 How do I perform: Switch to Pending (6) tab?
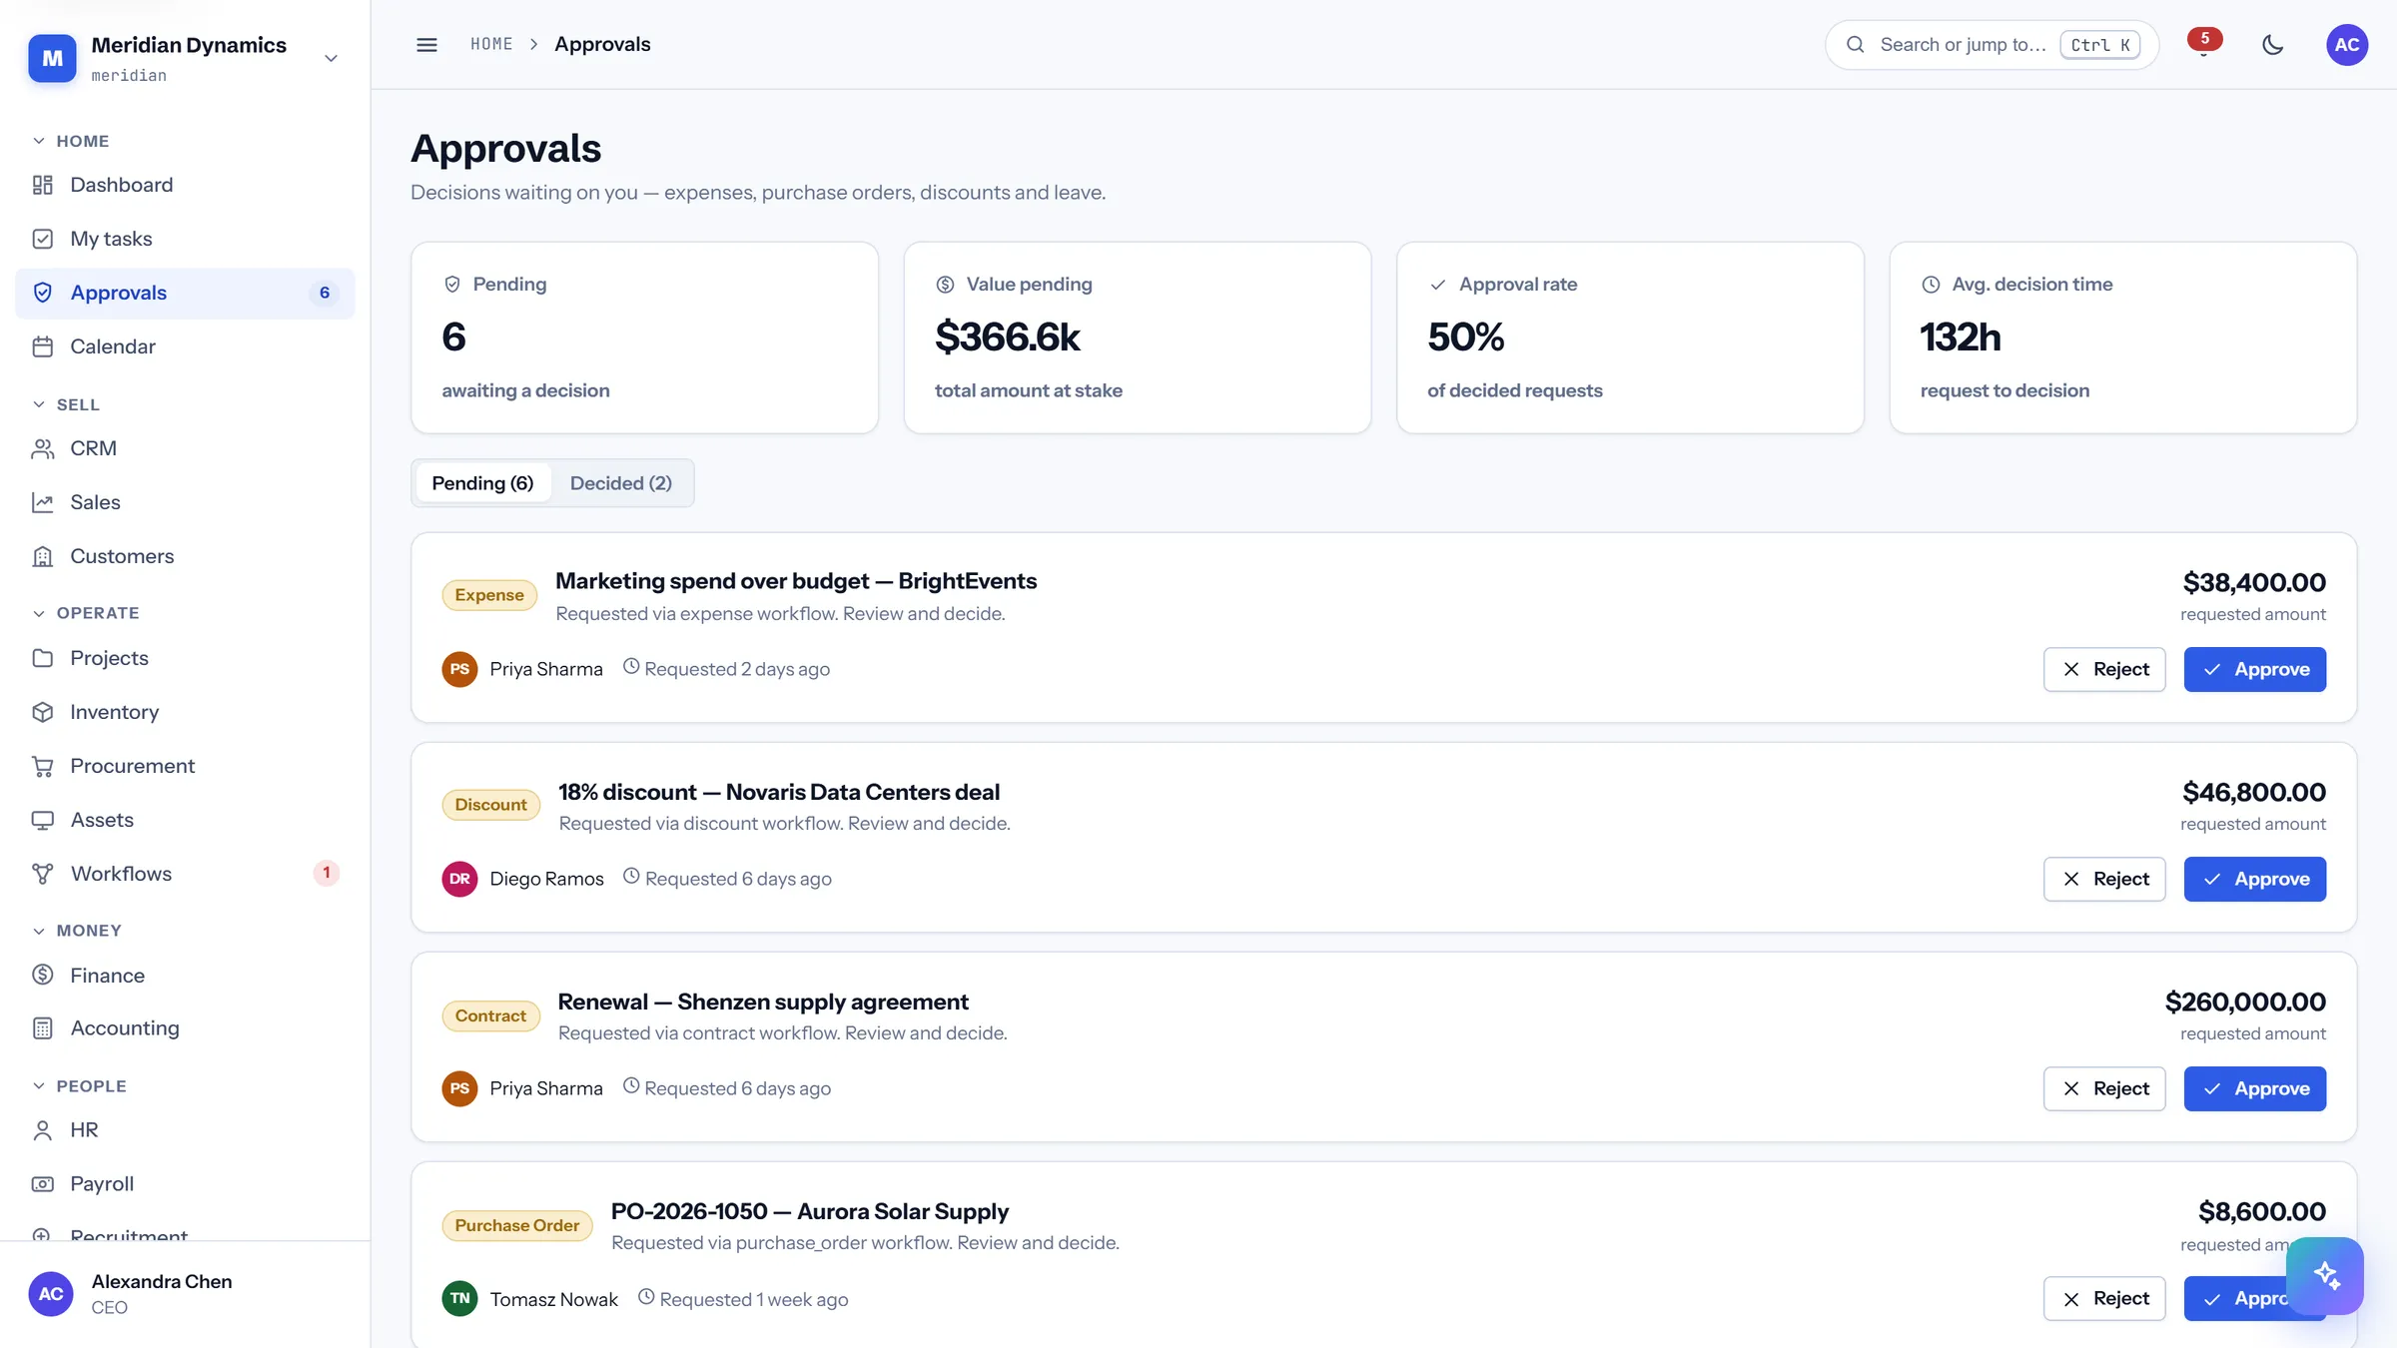[x=482, y=483]
